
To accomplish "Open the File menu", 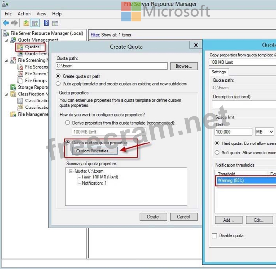I will 8,14.
